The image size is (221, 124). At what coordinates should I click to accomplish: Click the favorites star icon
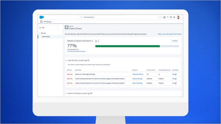160,17
